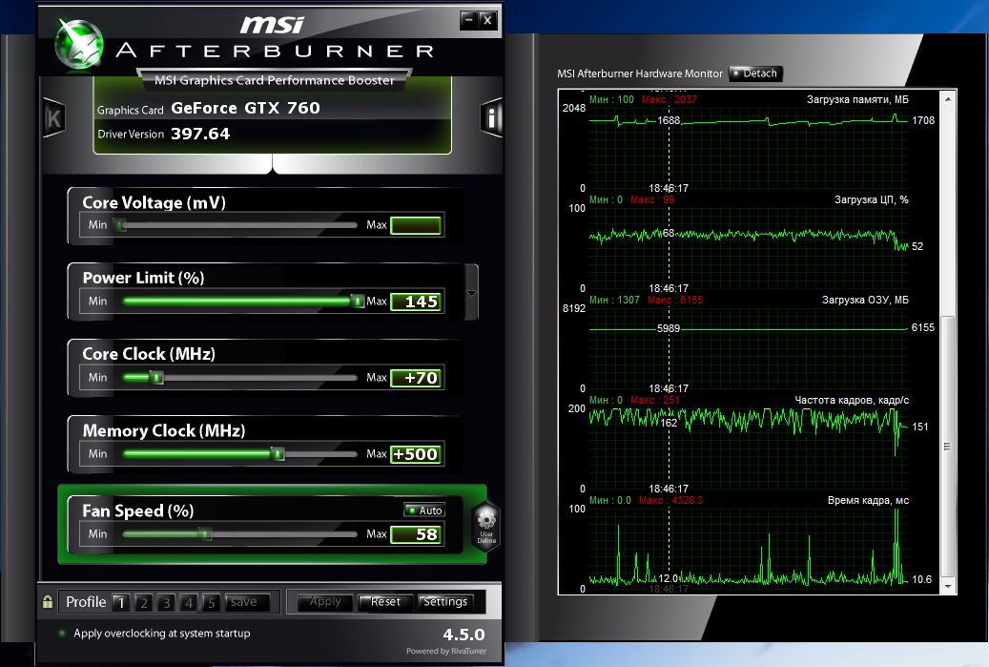Select Profile slot 2
This screenshot has width=989, height=667.
144,603
